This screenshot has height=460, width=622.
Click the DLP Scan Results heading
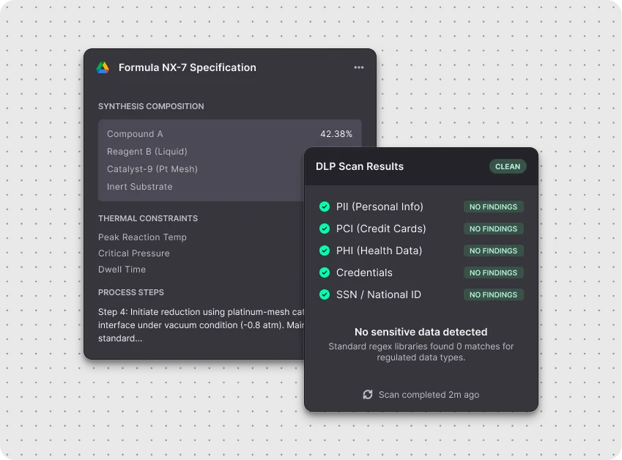[x=360, y=166]
